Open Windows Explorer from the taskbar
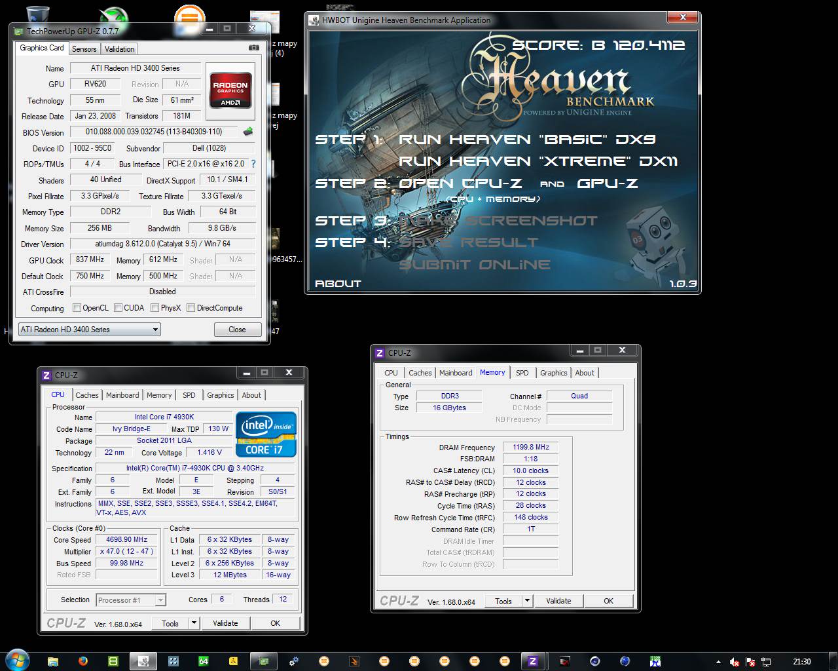The image size is (838, 671). point(53,661)
